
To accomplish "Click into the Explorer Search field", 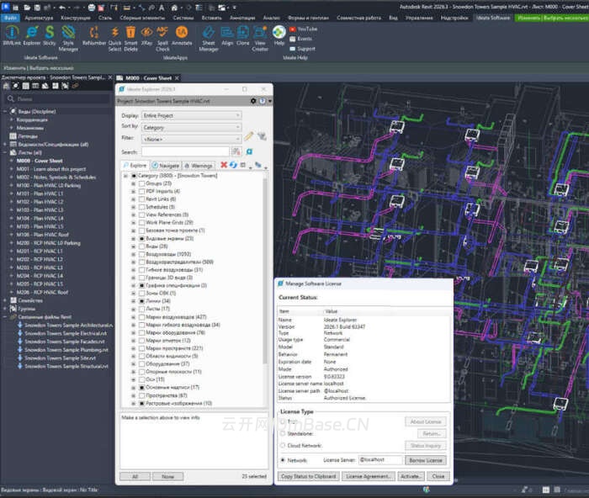I will tap(185, 151).
